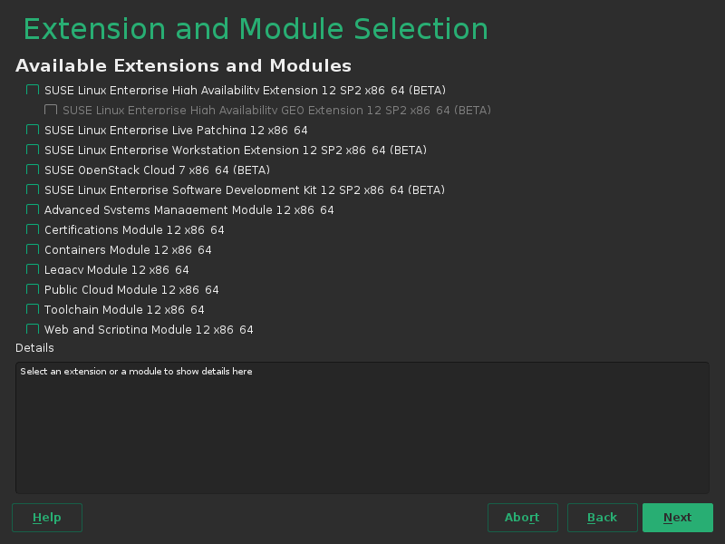This screenshot has height=544, width=725.
Task: Tick the Software Development Kit checkbox
Action: tap(33, 190)
